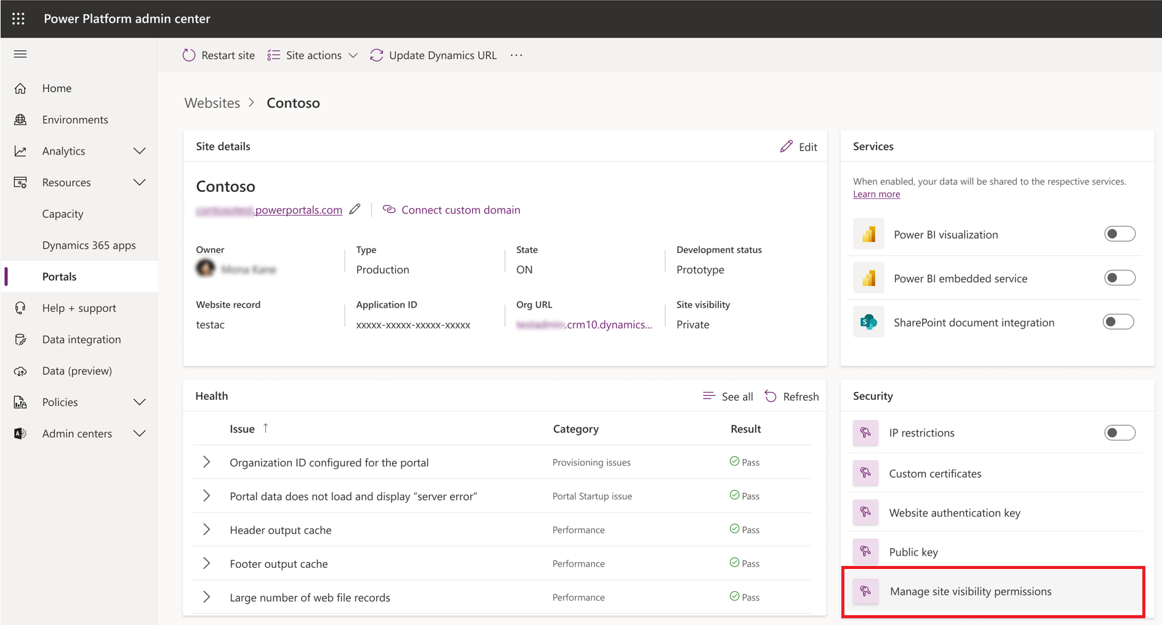Click the Custom certificates security icon
The height and width of the screenshot is (625, 1162).
[x=865, y=474]
